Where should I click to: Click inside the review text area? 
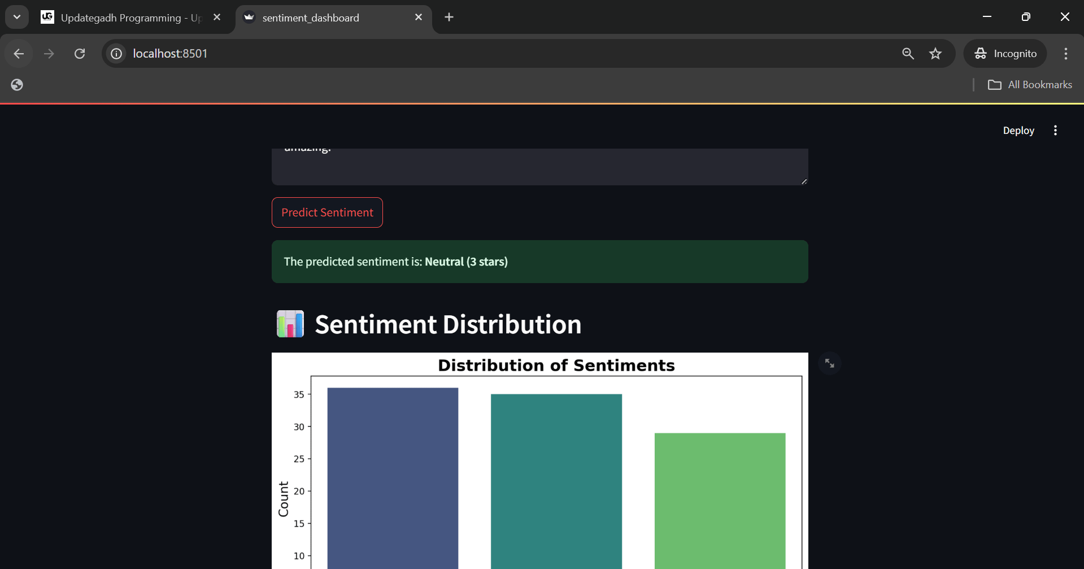pyautogui.click(x=538, y=164)
